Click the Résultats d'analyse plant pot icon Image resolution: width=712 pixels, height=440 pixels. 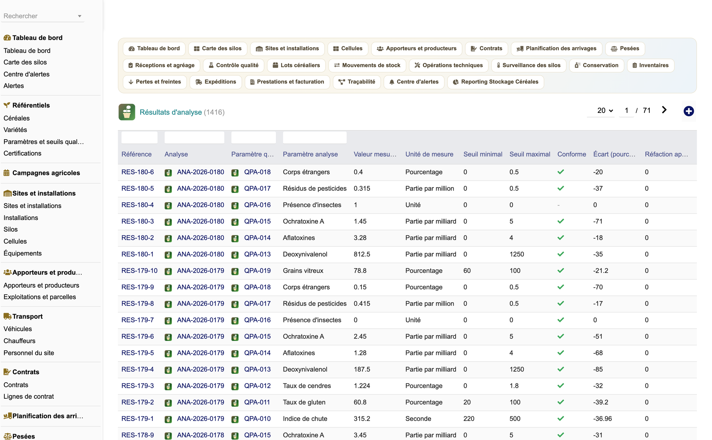127,112
